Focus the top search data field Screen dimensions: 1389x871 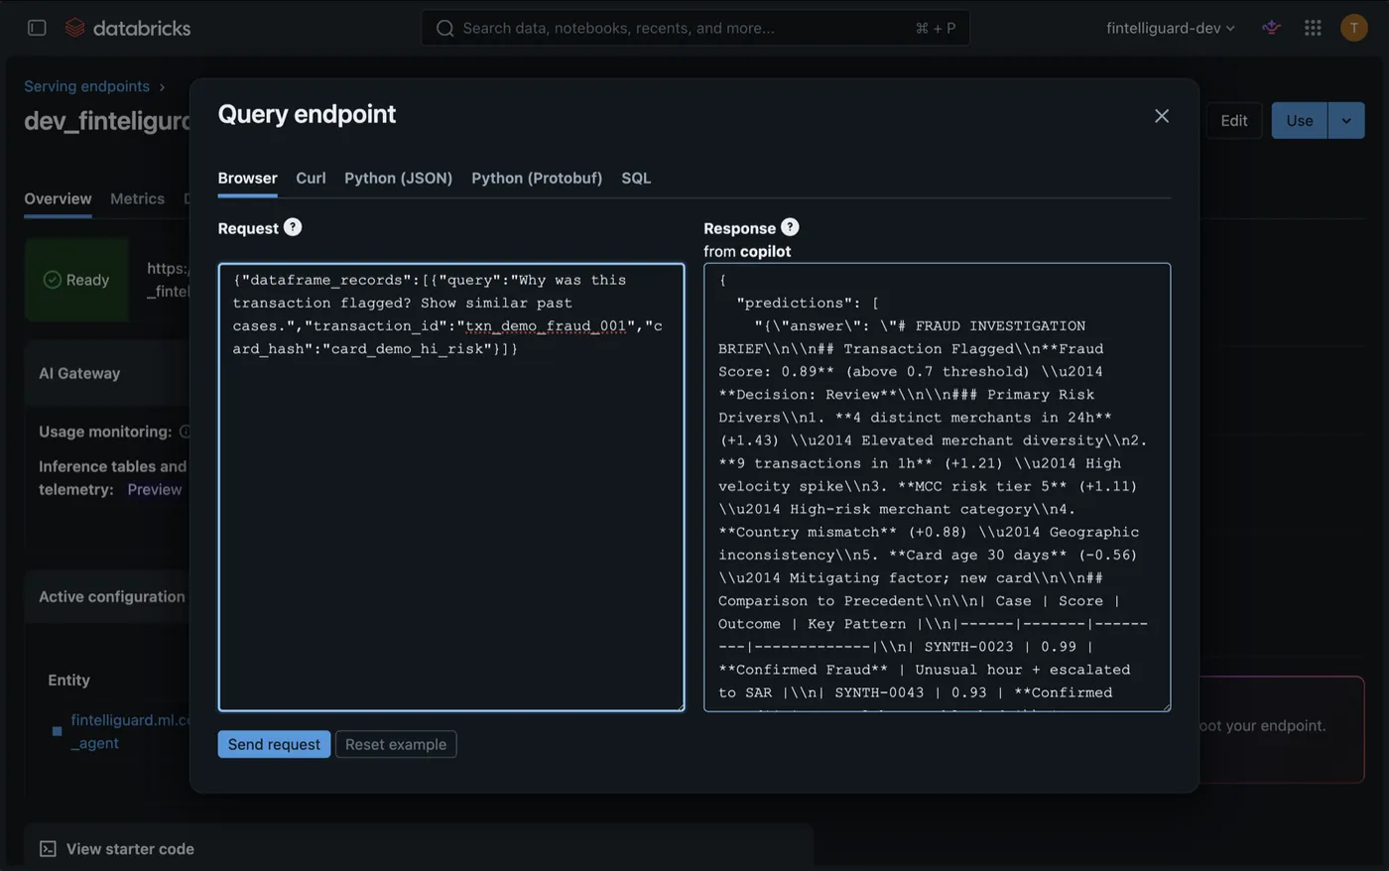pyautogui.click(x=695, y=28)
